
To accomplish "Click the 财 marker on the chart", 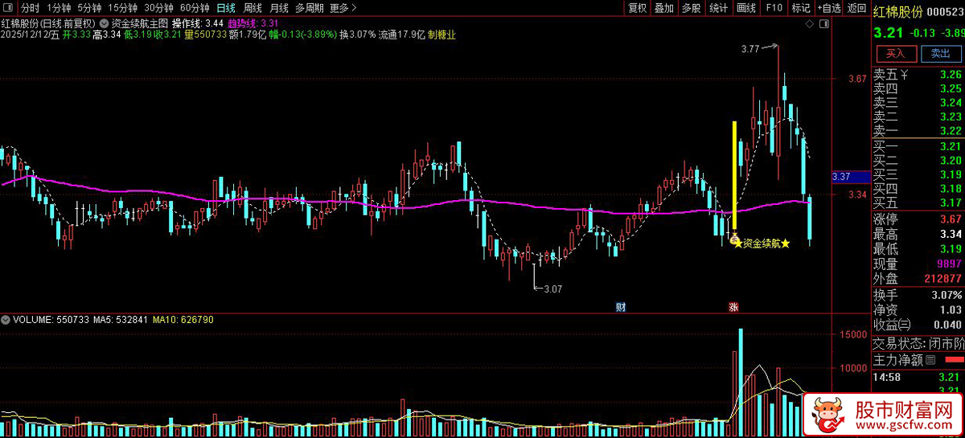I will [x=621, y=307].
